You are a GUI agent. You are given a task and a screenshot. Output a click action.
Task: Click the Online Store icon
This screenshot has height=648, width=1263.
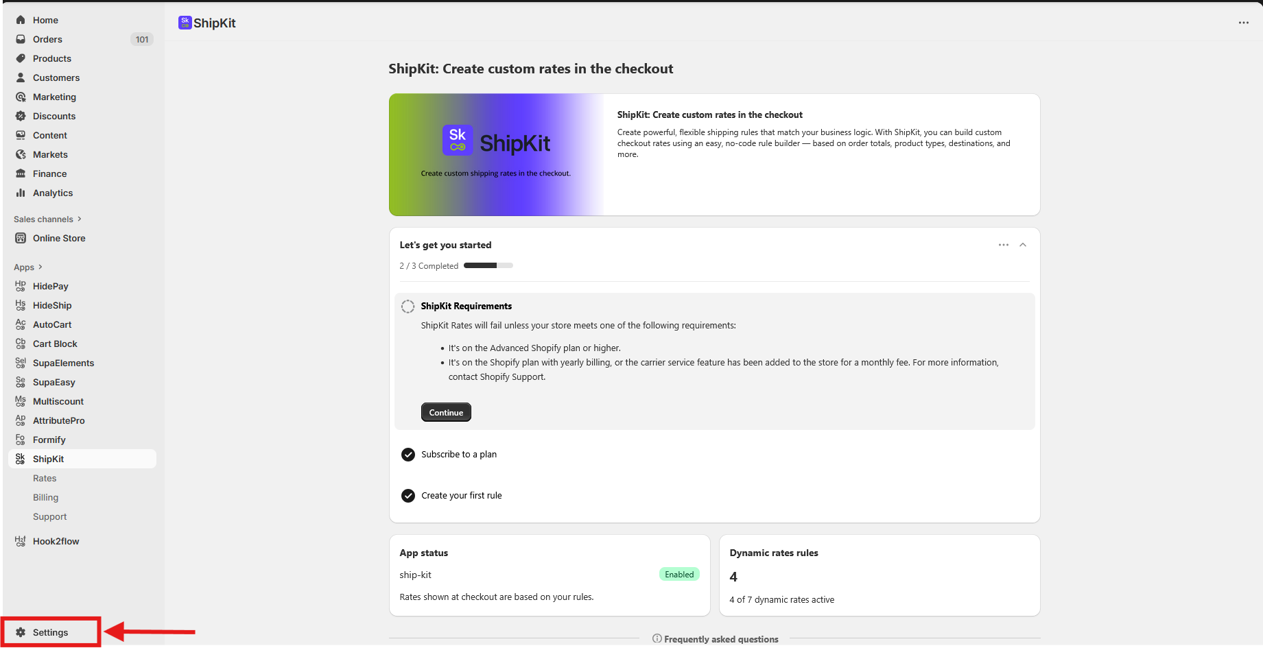click(21, 238)
